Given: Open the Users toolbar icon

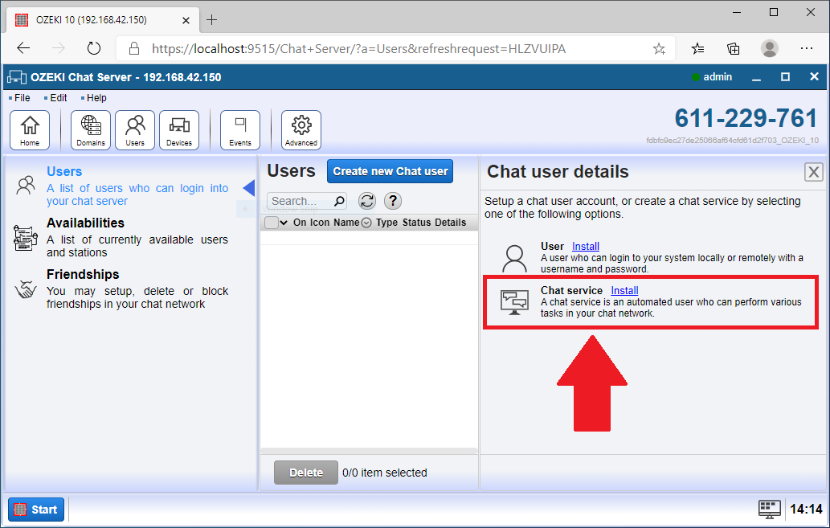Looking at the screenshot, I should click(134, 129).
